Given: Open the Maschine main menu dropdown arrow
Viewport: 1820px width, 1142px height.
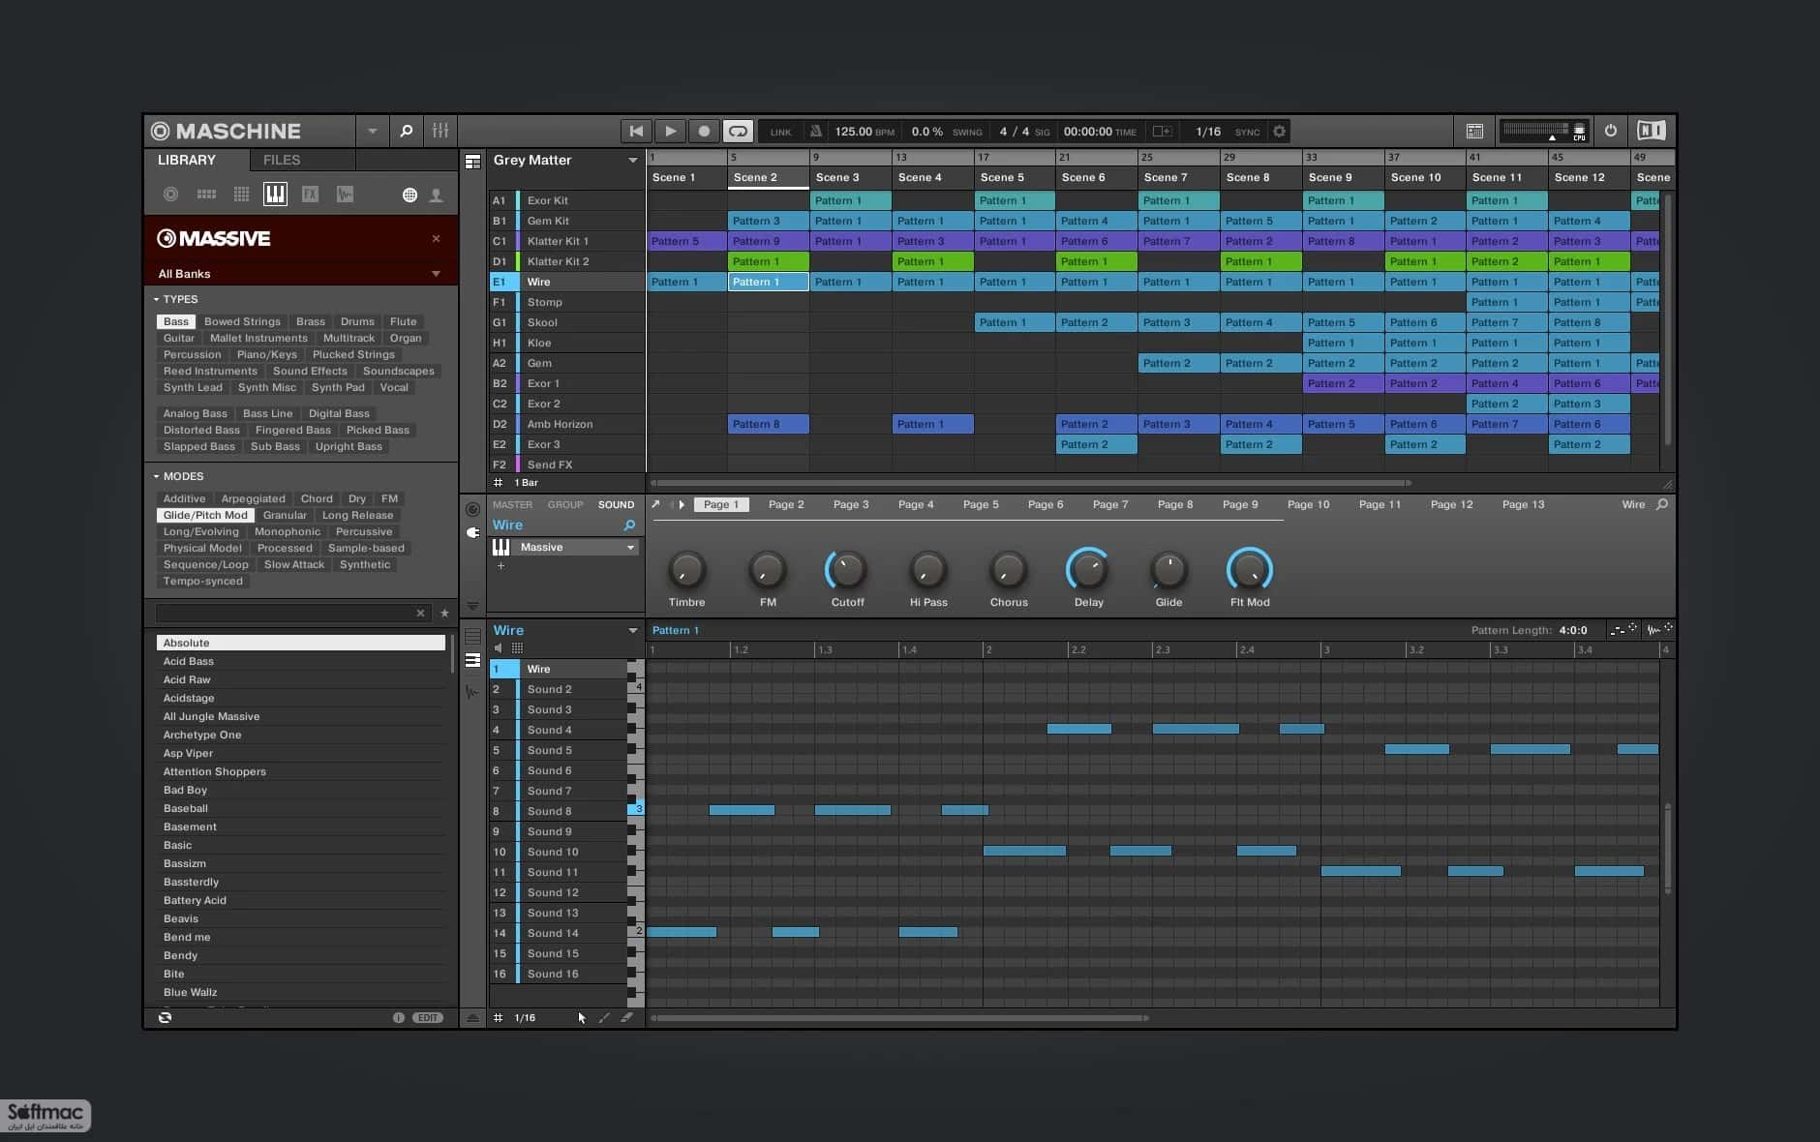Looking at the screenshot, I should (372, 131).
